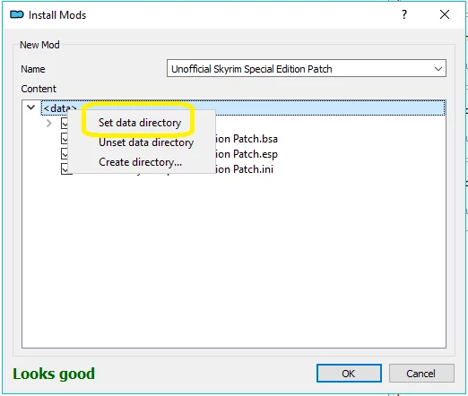Click the help question mark button

pos(404,14)
